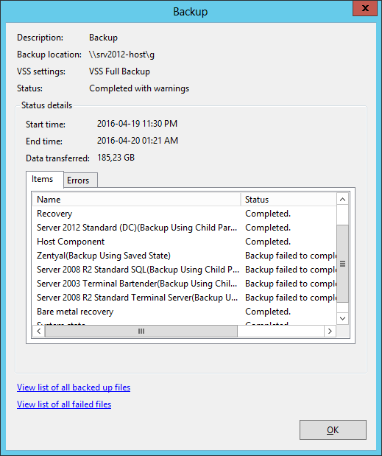Viewport: 382px width, 456px height.
Task: Open View list of all backed up files
Action: [74, 387]
